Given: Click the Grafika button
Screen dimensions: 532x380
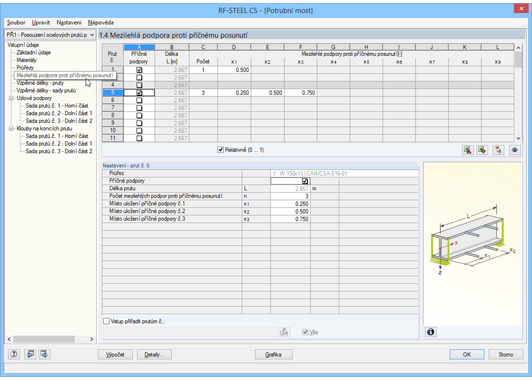Looking at the screenshot, I should pos(274,354).
